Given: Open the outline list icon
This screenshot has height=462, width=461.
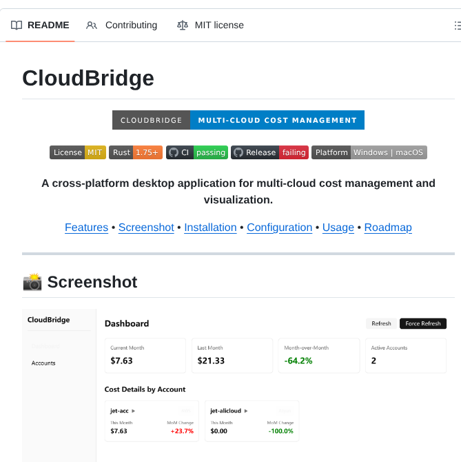Looking at the screenshot, I should [457, 26].
